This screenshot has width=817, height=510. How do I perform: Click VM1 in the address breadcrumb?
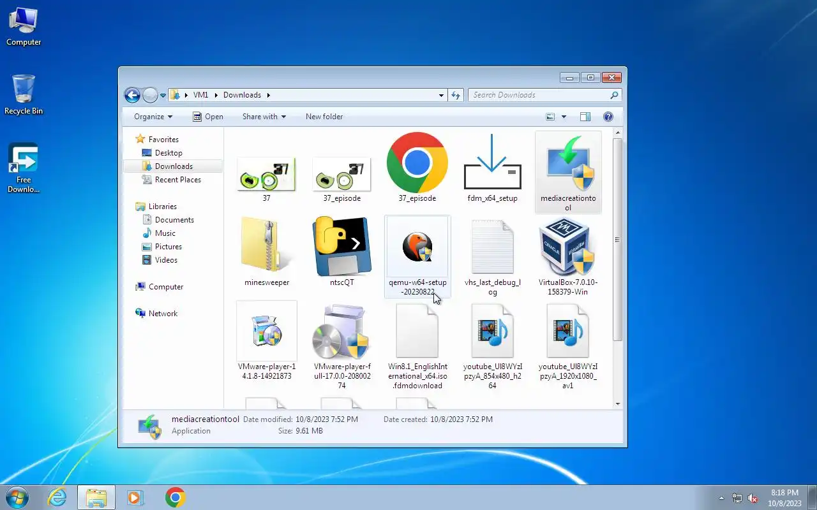(200, 95)
